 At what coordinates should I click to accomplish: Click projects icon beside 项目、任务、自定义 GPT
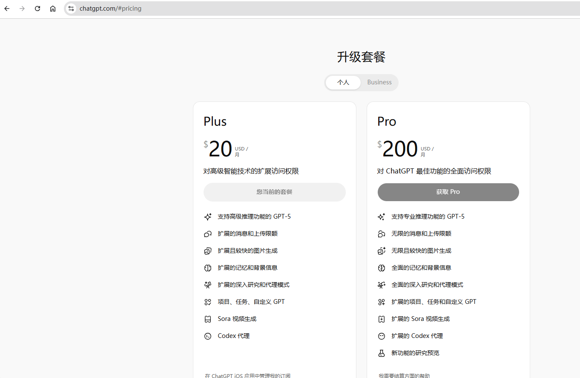[208, 302]
